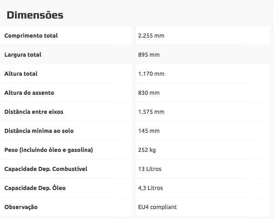Select the Capacidade Dep. Combustível label
The height and width of the screenshot is (219, 274).
(46, 169)
